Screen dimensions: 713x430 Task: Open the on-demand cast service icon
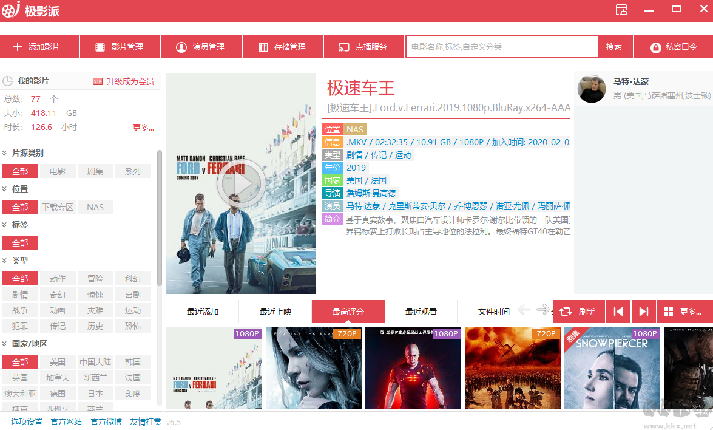tap(344, 47)
